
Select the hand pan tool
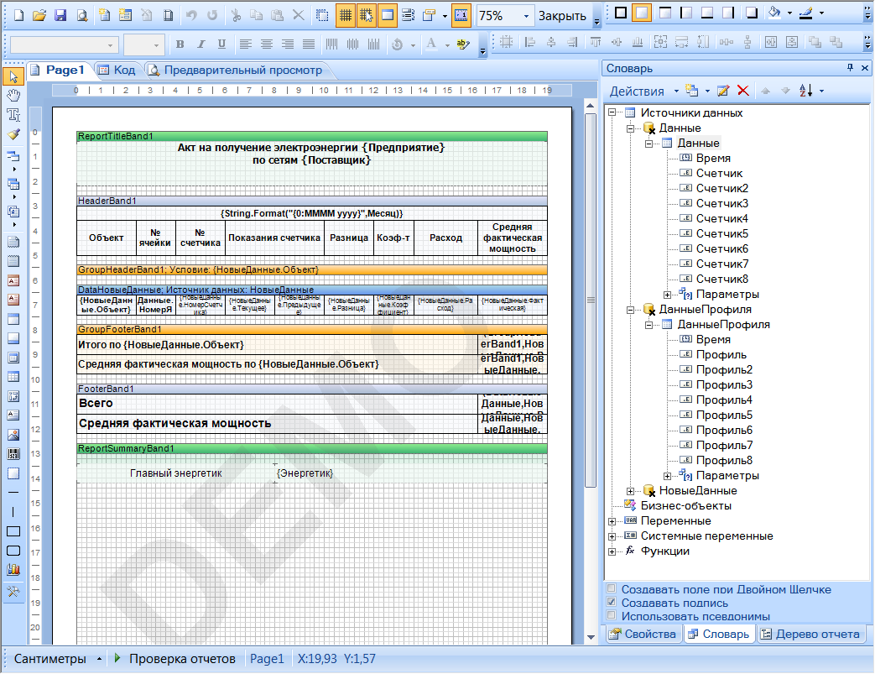pyautogui.click(x=13, y=96)
